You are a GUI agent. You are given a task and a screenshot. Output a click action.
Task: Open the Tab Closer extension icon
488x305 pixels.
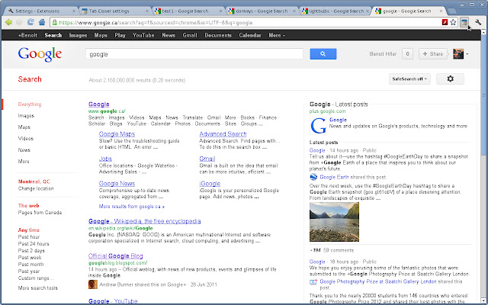coord(464,22)
